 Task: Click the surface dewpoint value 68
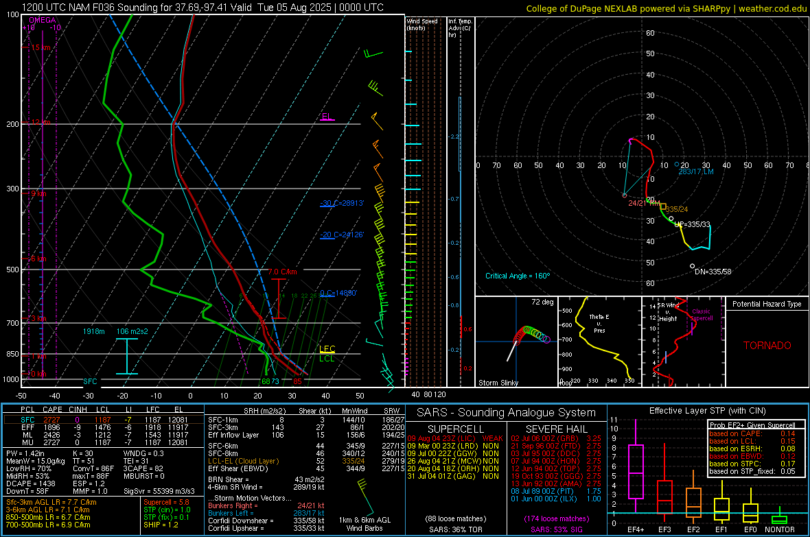point(266,381)
